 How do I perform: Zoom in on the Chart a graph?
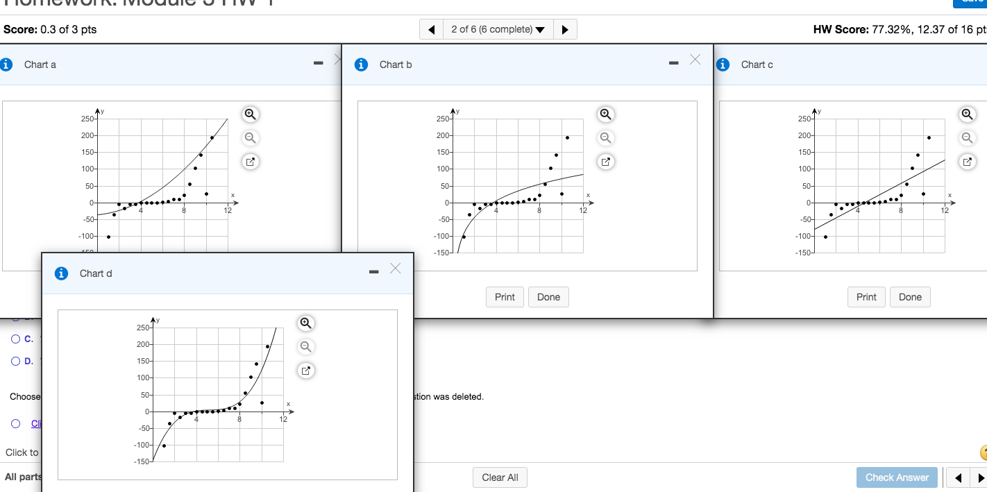tap(250, 114)
